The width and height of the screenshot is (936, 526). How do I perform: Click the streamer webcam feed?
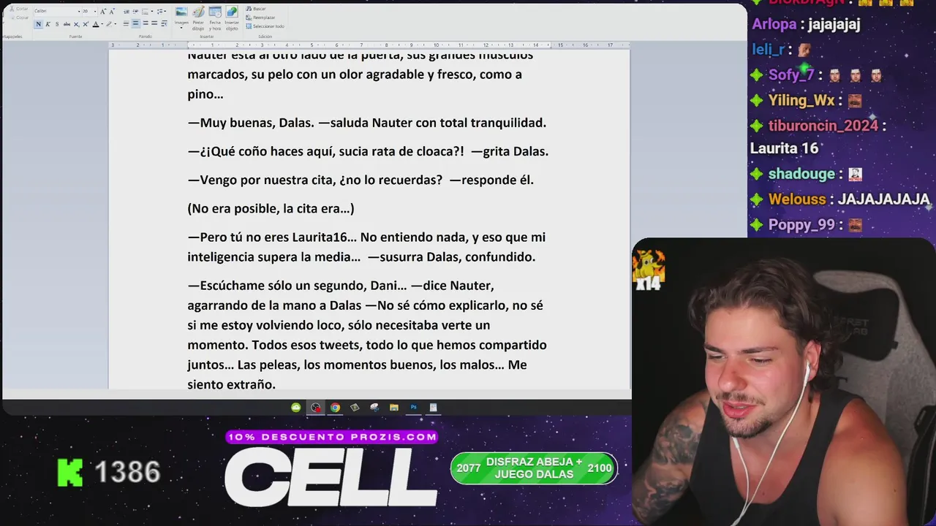pyautogui.click(x=784, y=382)
